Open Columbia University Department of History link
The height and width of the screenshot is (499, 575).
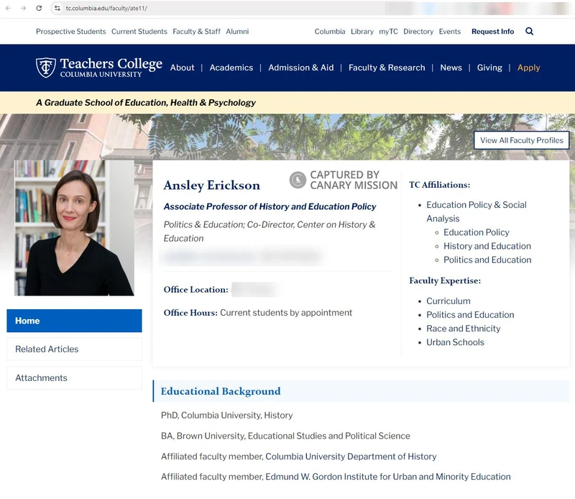tap(351, 456)
